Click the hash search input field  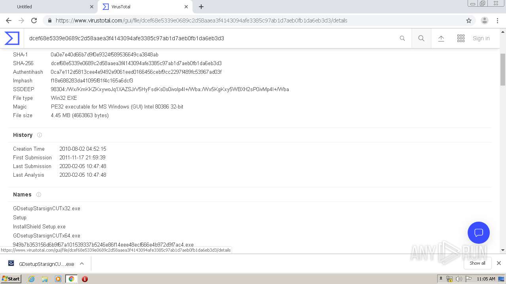[211, 38]
